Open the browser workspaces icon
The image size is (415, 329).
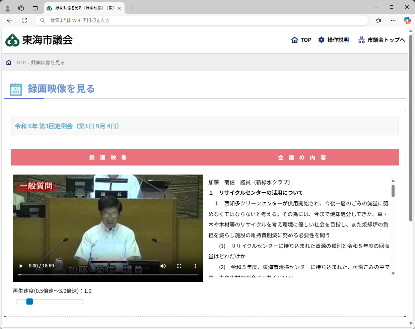point(21,8)
